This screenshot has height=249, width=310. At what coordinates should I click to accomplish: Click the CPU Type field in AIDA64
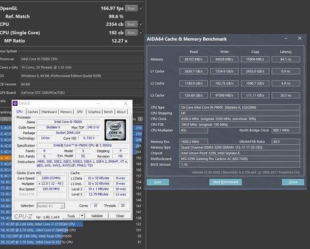tap(240, 107)
